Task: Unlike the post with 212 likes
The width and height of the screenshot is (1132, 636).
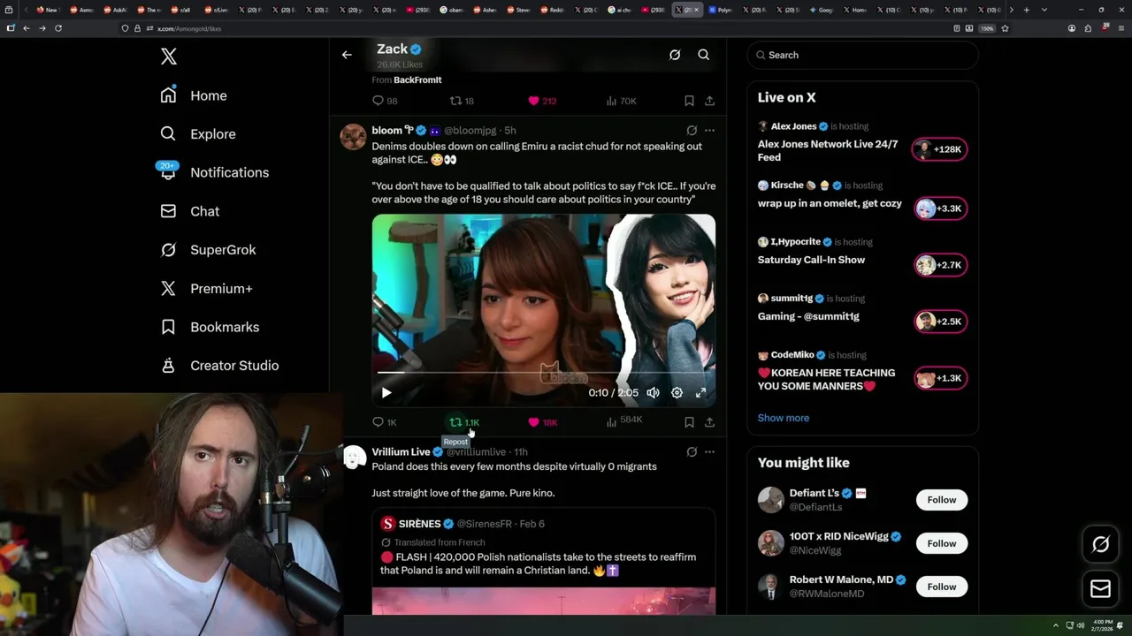Action: 542,101
